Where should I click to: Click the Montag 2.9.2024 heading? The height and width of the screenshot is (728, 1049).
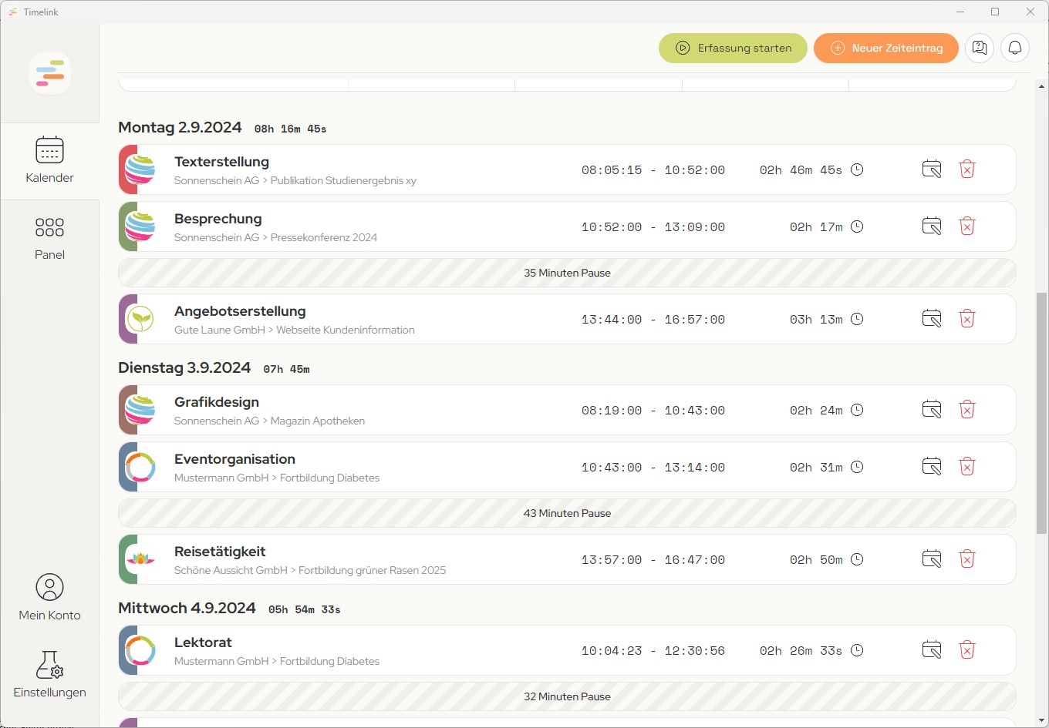coord(180,127)
